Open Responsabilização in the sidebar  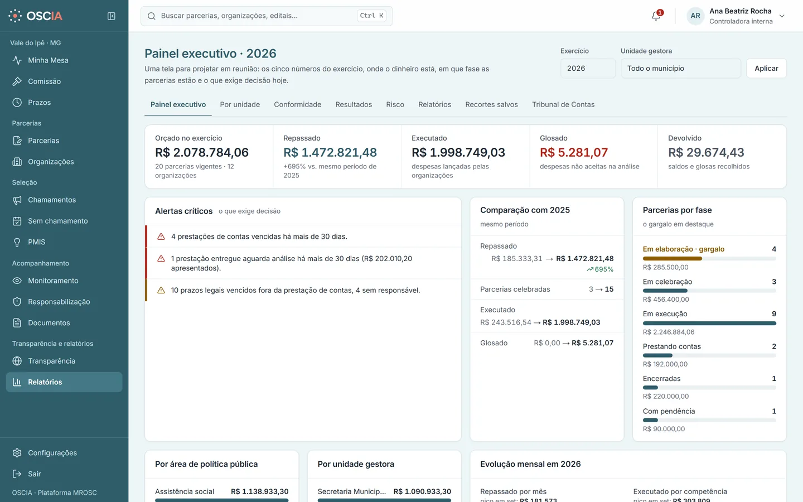[64, 302]
